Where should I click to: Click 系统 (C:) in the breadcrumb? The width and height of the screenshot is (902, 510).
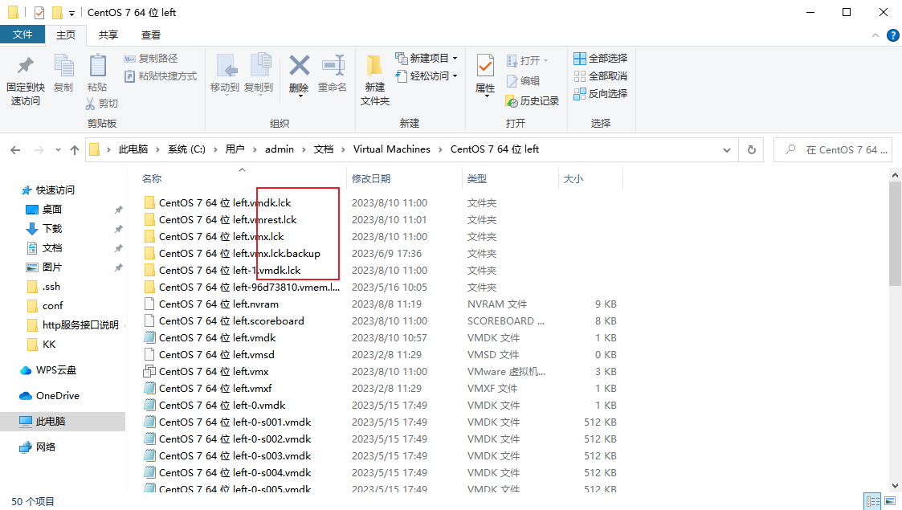click(186, 149)
